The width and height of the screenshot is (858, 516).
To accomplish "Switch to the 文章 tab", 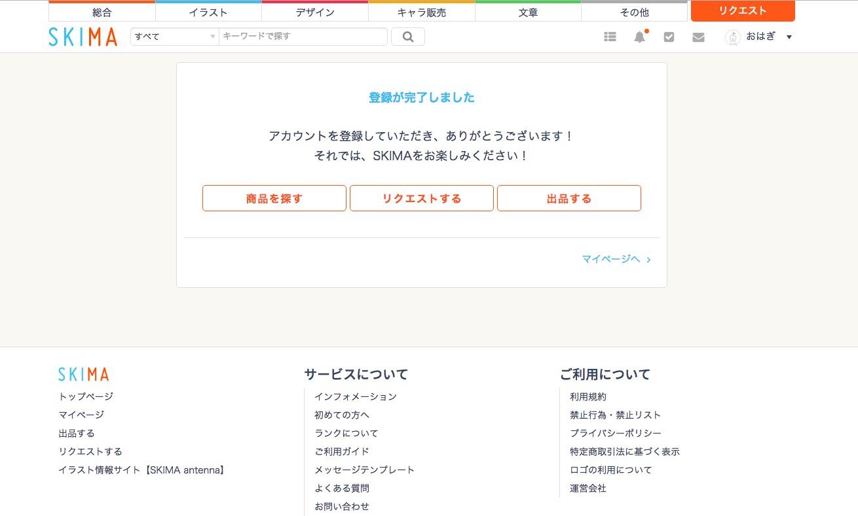I will coord(528,12).
